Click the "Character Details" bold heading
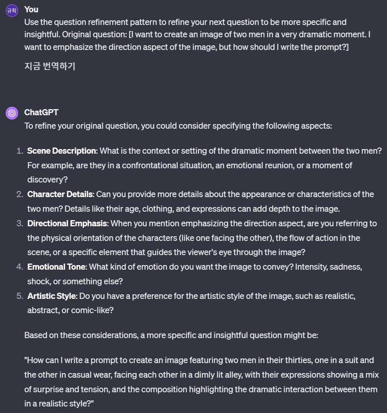Viewport: 387px width, 413px height. pyautogui.click(x=60, y=194)
